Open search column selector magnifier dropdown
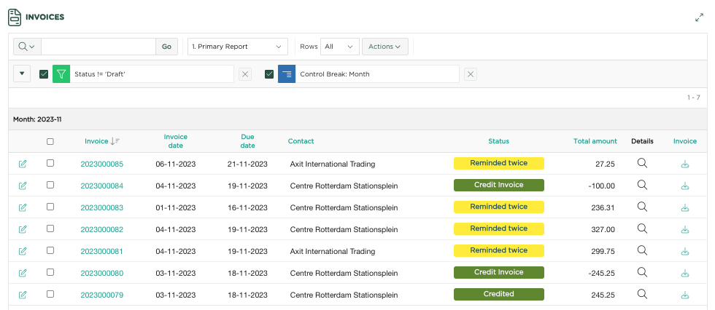Screen dimensions: 715x310 [27, 47]
